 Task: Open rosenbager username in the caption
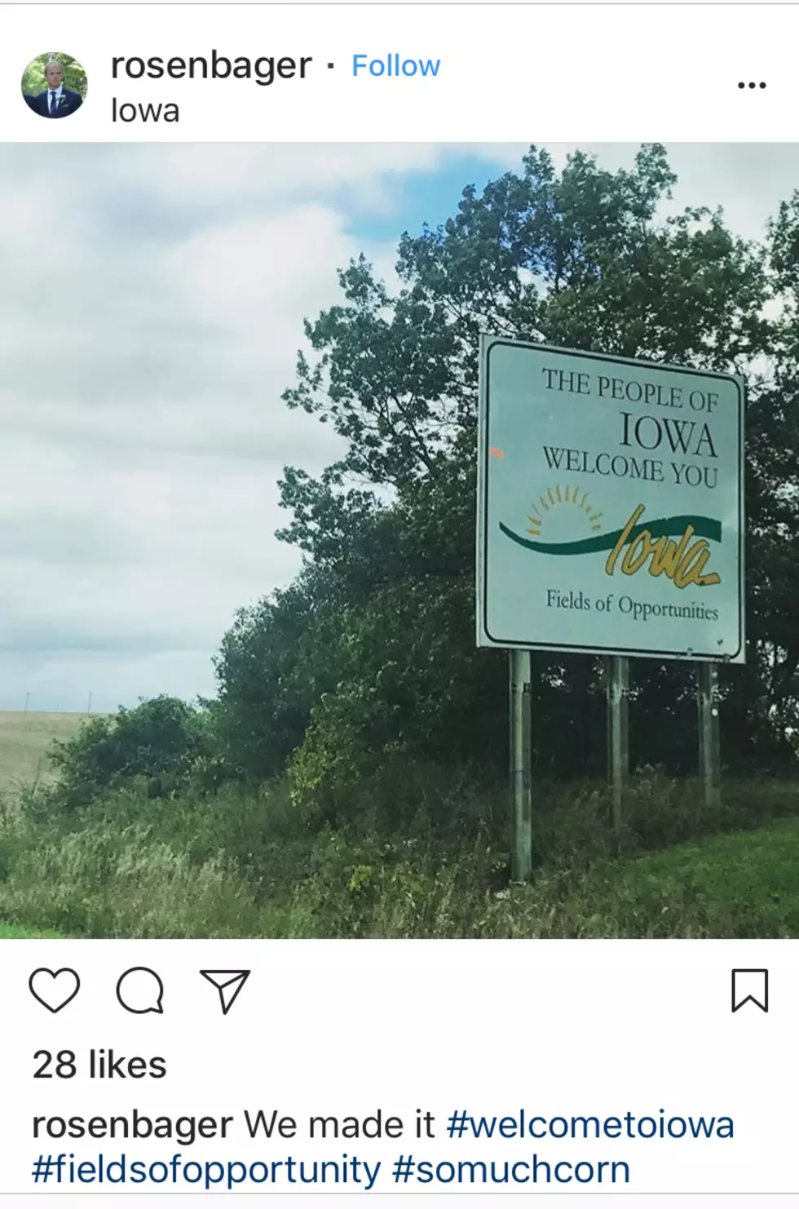tap(132, 1126)
